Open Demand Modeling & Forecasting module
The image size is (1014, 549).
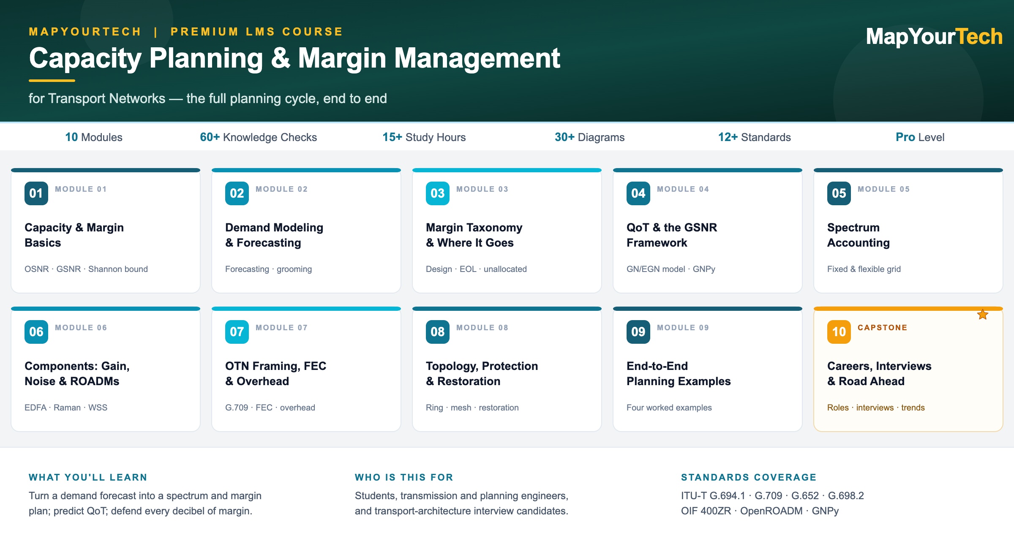[306, 231]
